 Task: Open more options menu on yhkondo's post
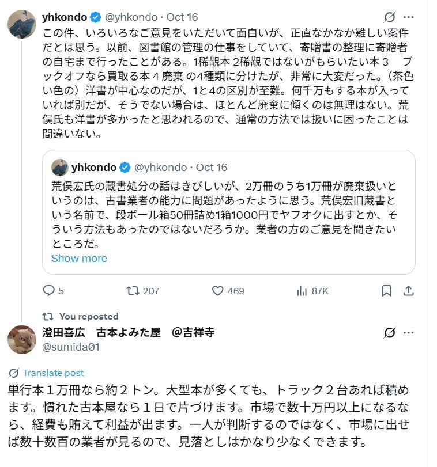409,17
